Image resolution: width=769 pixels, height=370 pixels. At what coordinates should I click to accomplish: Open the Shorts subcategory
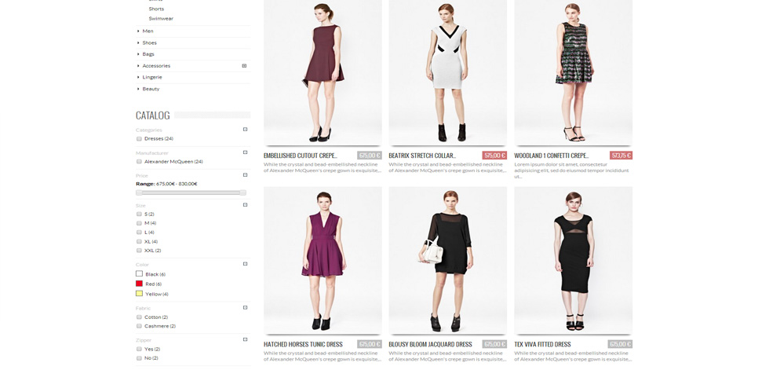click(x=156, y=9)
